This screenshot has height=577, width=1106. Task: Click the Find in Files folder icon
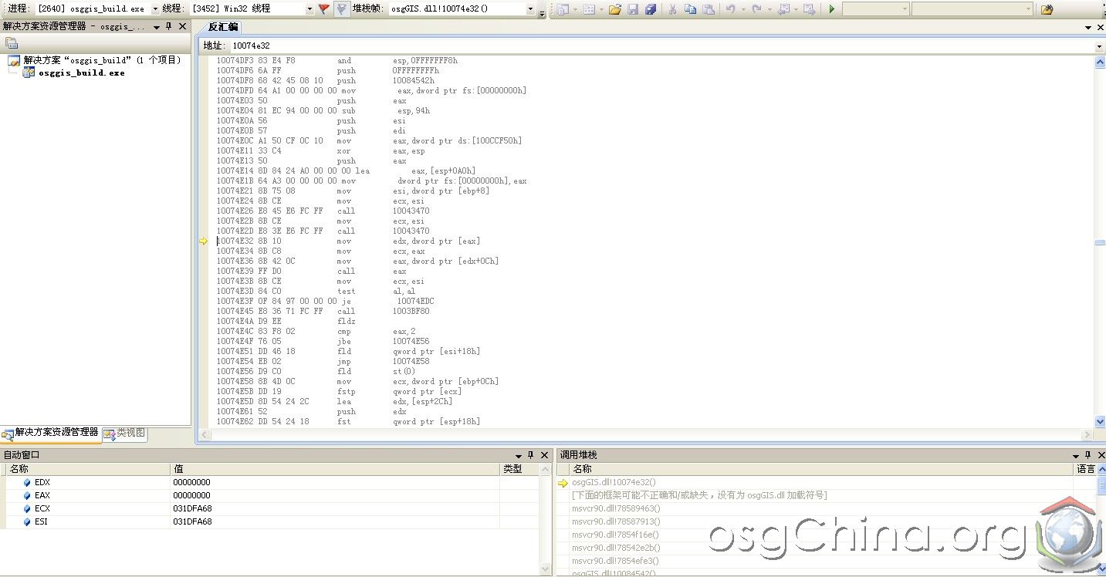1047,9
